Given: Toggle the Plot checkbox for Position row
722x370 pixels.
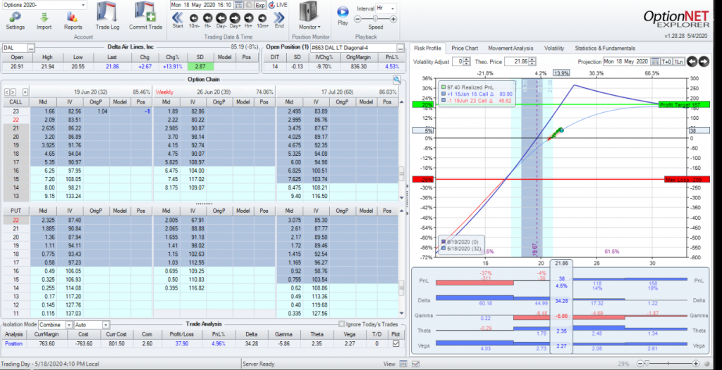Looking at the screenshot, I should pyautogui.click(x=396, y=343).
